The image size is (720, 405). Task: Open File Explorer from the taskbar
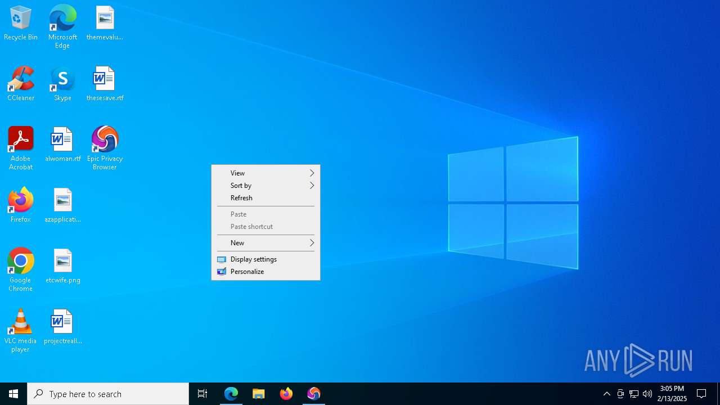click(259, 394)
